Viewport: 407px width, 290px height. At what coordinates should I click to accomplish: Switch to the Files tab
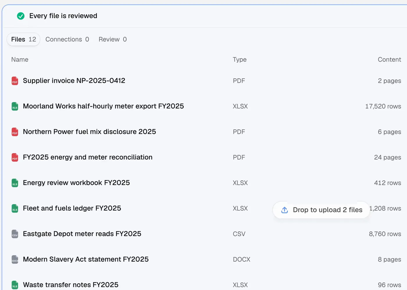click(24, 39)
